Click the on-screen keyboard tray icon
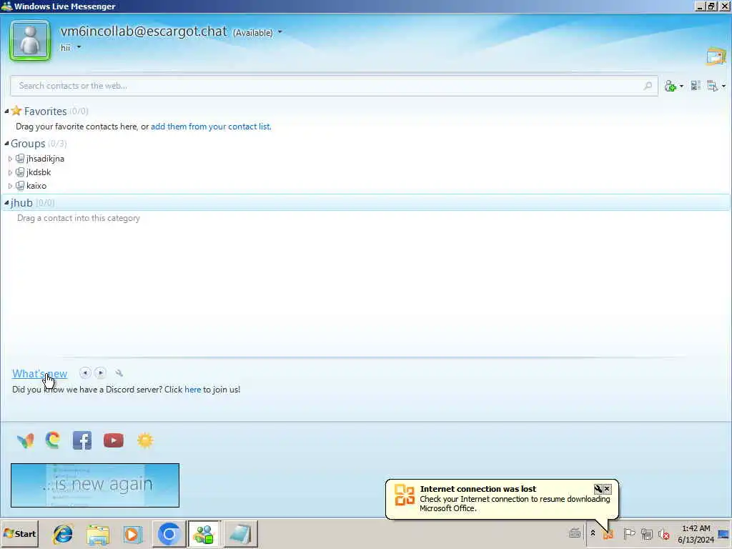This screenshot has width=732, height=549. click(575, 533)
